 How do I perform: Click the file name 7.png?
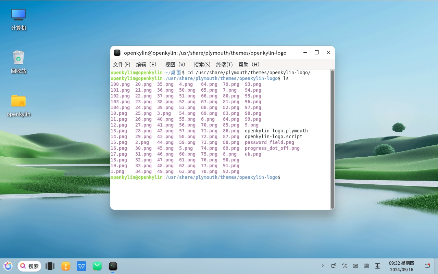pyautogui.click(x=229, y=90)
